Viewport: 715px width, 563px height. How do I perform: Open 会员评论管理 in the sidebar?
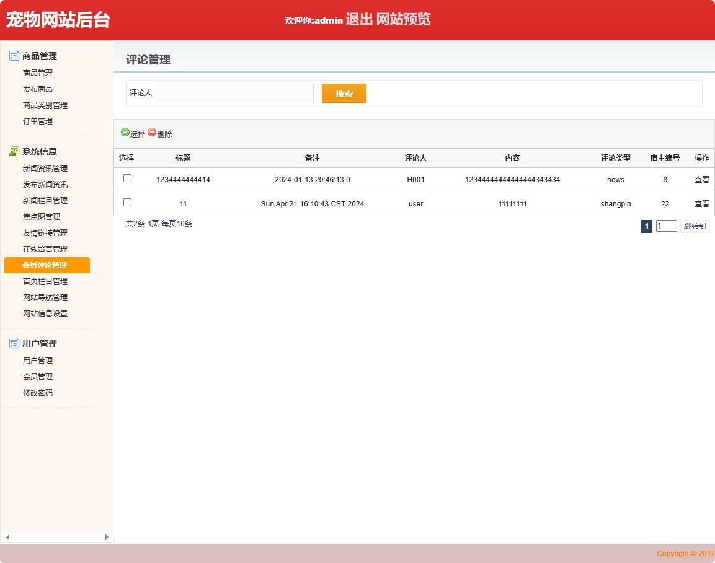pyautogui.click(x=45, y=265)
